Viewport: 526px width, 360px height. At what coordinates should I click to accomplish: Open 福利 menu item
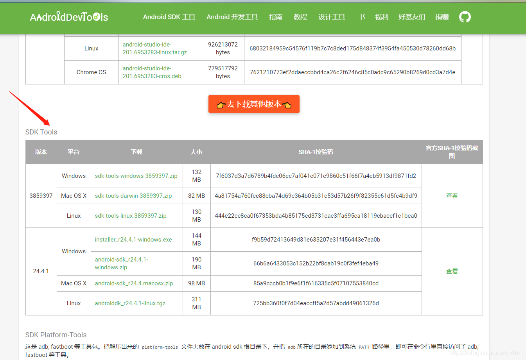(382, 17)
